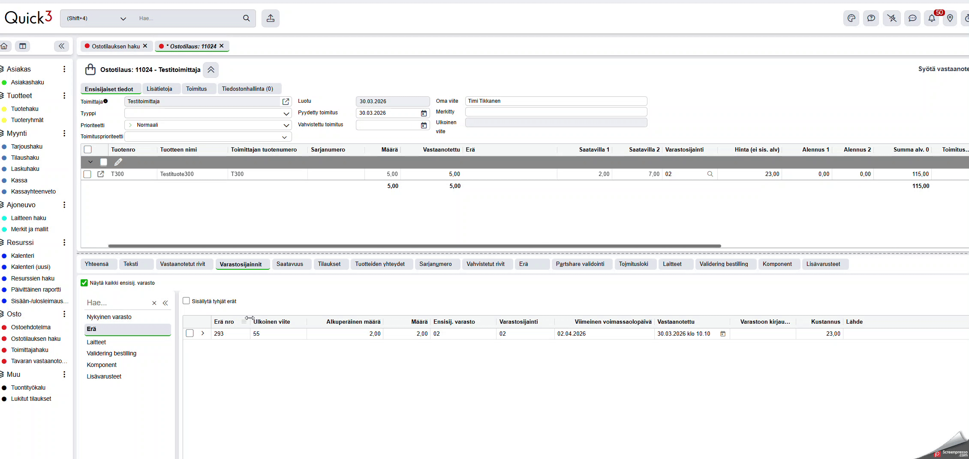Toggle select-all checkbox in order lines header
The image size is (969, 459).
point(88,149)
